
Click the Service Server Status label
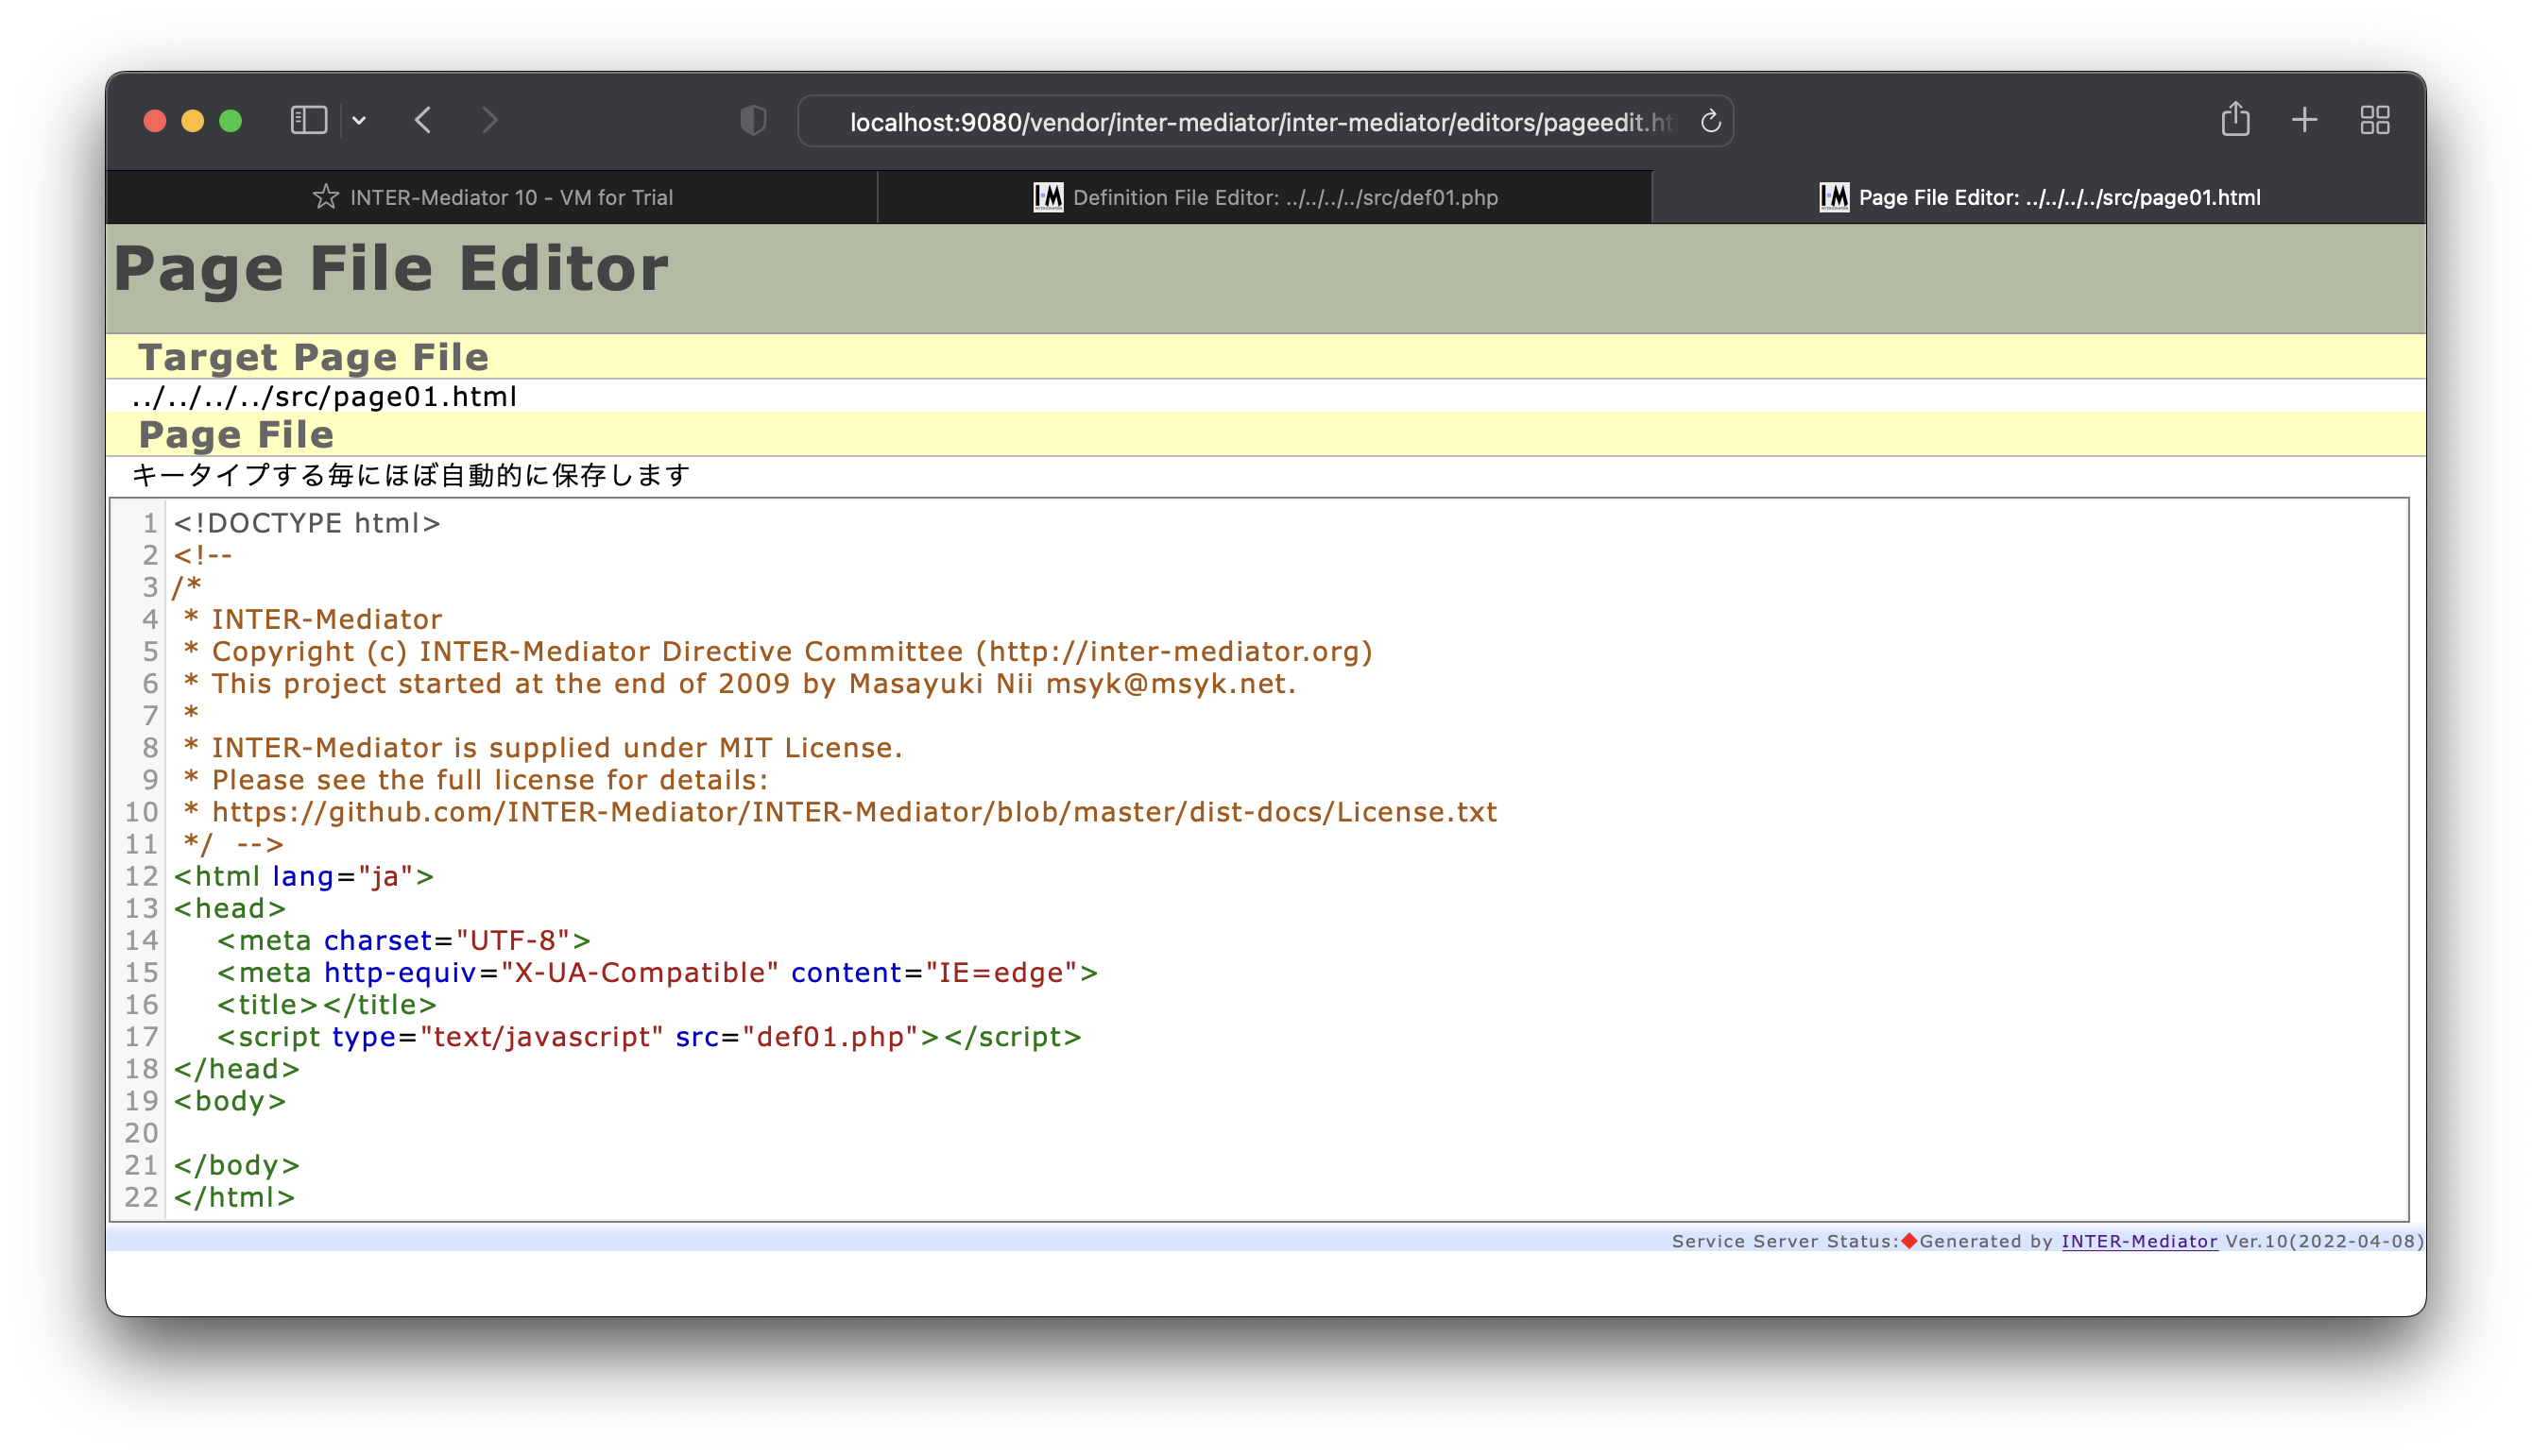1786,1241
